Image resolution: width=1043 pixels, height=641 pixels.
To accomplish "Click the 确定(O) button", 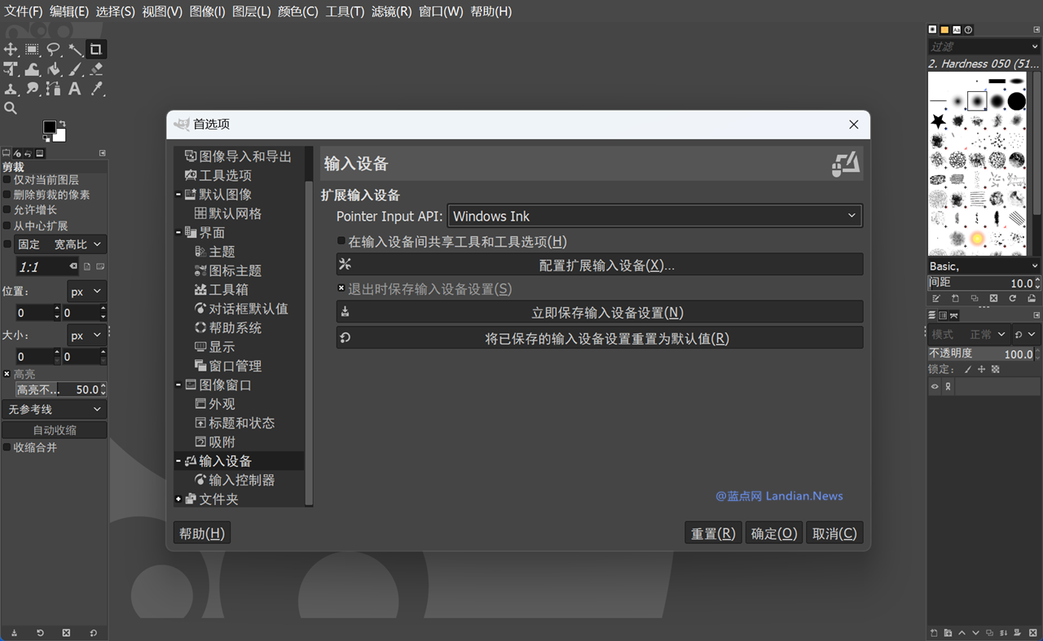I will tap(773, 533).
